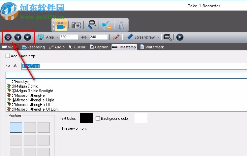The width and height of the screenshot is (247, 156).
Task: Click the monitor Area capture icon
Action: [41, 37]
